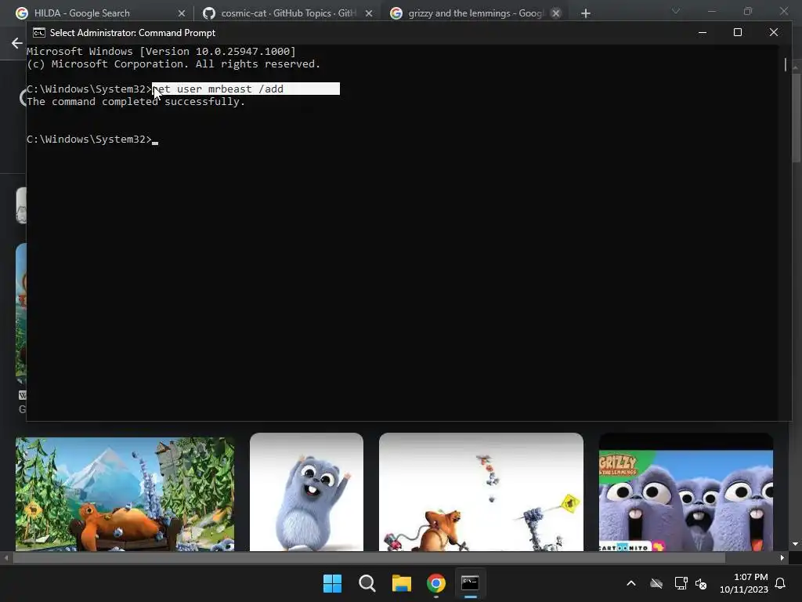Click the network display tray icon
This screenshot has height=602, width=802.
click(x=681, y=583)
